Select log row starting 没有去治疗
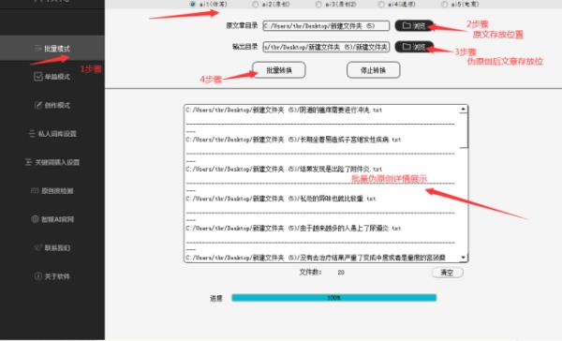This screenshot has height=341, width=562. (316, 258)
